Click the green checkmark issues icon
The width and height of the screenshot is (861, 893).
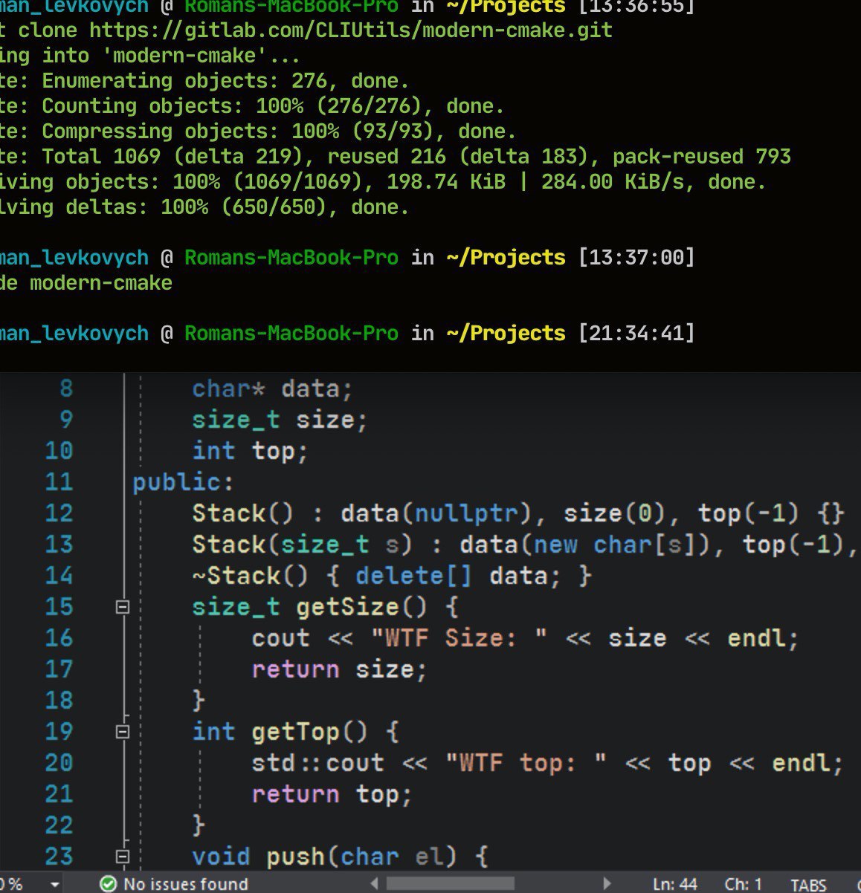pos(109,883)
